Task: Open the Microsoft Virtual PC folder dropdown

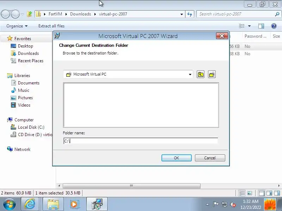Action: (x=190, y=74)
